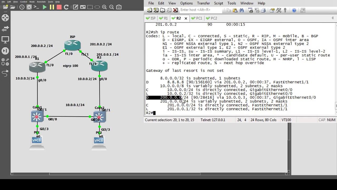
Task: Select ISP router on topology canvas
Action: coord(72,45)
